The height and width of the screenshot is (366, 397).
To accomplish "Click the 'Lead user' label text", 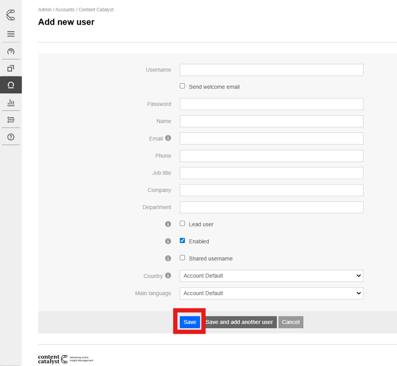I will coord(201,224).
